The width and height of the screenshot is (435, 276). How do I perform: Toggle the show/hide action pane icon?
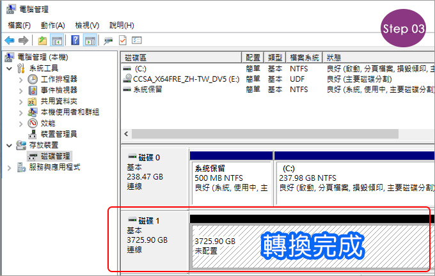tap(90, 40)
